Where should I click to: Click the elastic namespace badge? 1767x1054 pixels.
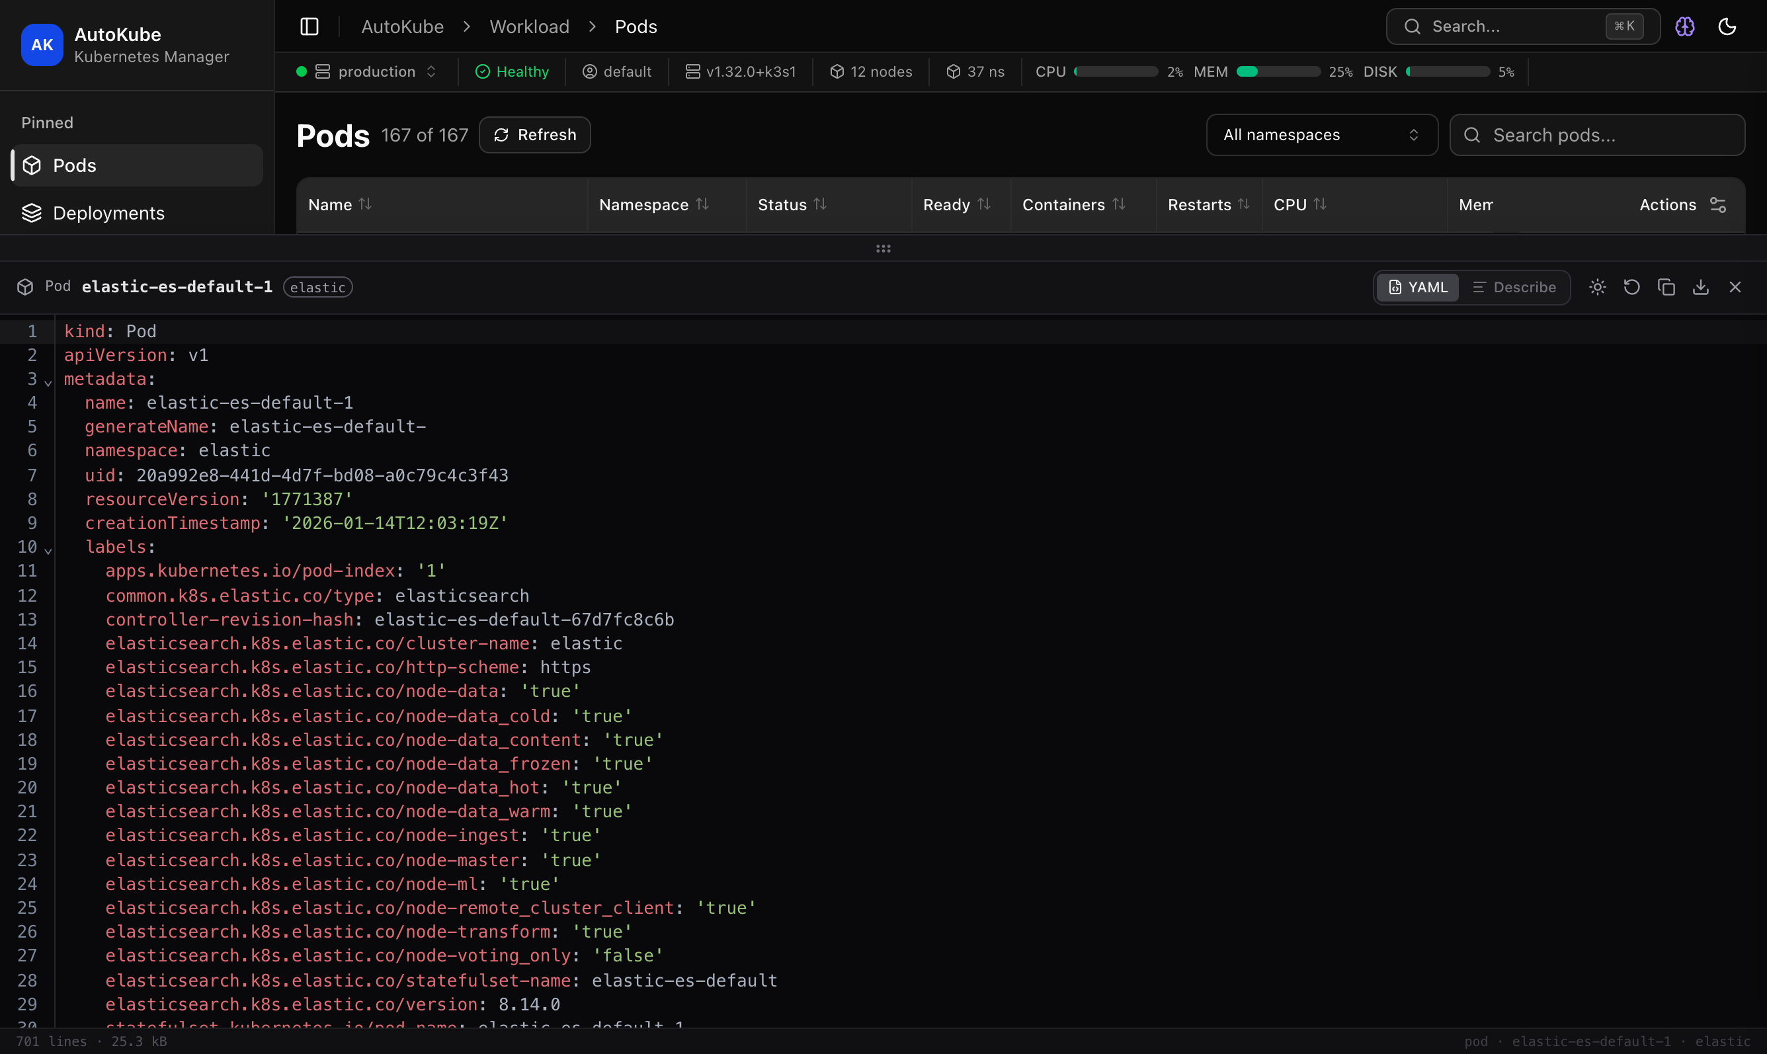317,287
